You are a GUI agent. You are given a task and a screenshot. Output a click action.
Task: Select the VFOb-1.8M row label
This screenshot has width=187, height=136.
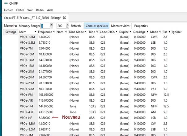(28, 124)
